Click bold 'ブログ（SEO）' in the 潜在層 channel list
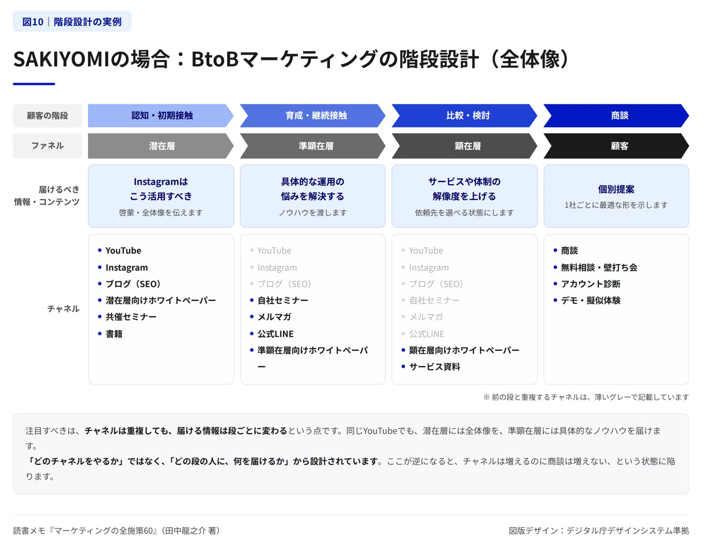Screen dimensions: 711x551 [134, 284]
